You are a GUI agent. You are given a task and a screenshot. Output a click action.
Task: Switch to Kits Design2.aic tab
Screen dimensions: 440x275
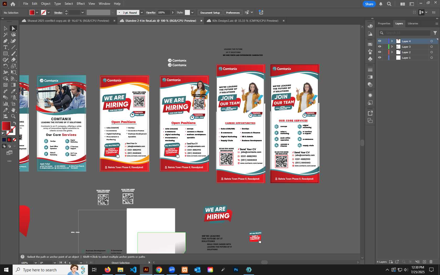[245, 21]
